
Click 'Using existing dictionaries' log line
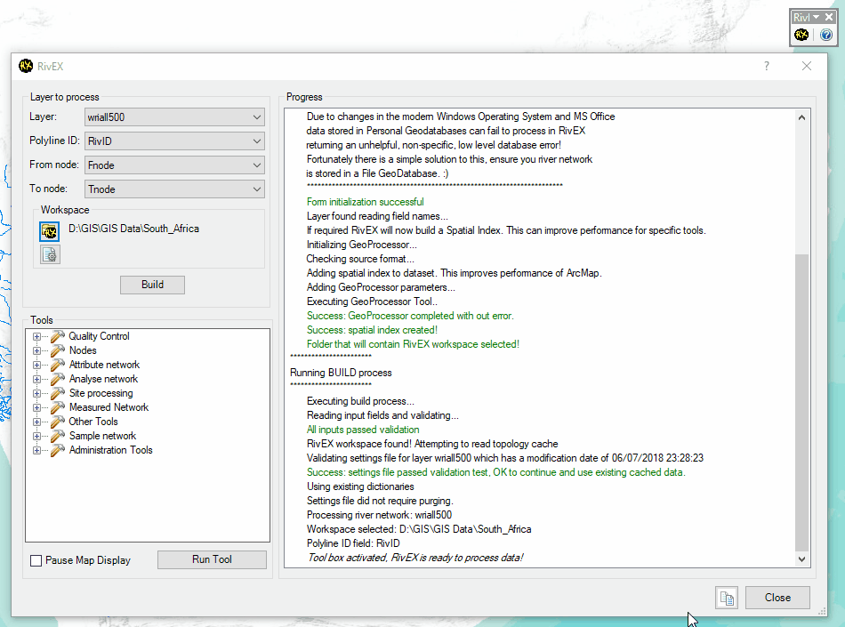click(360, 486)
